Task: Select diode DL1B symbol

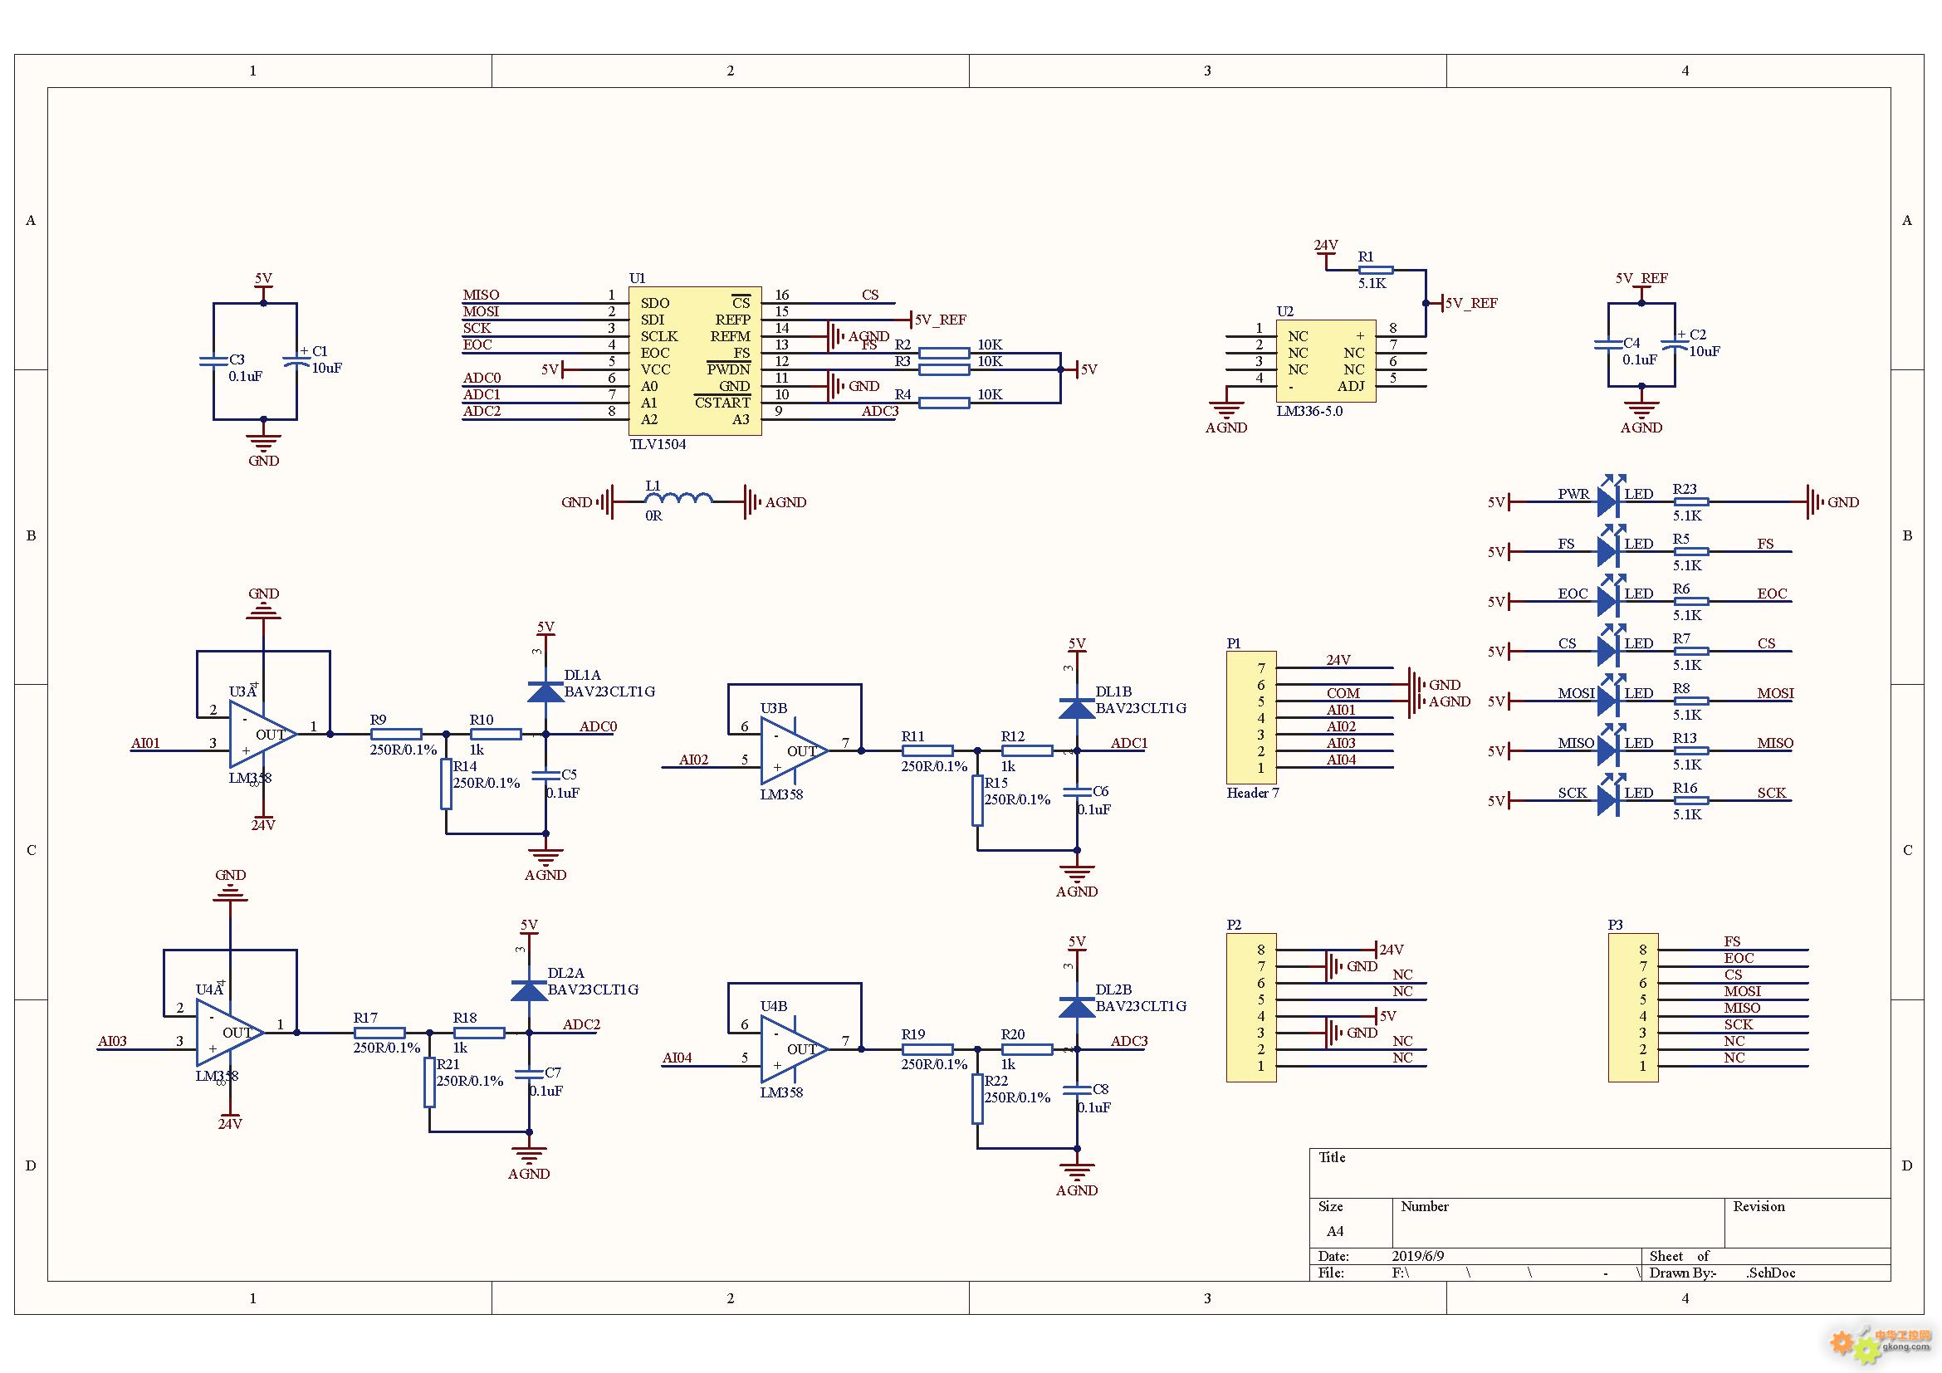Action: tap(1077, 707)
